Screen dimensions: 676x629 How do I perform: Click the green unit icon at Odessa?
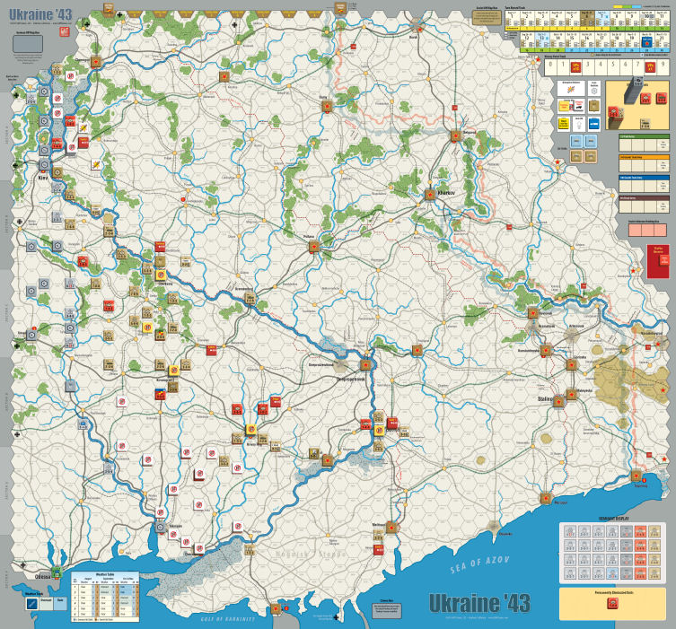(57, 572)
